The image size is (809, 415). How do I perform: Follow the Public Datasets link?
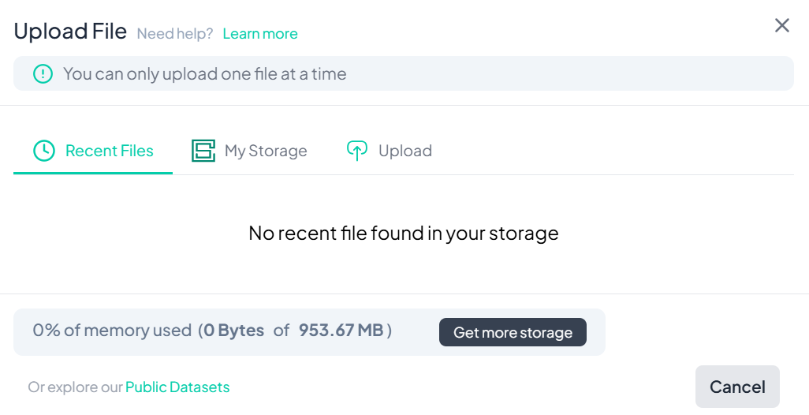coord(177,387)
